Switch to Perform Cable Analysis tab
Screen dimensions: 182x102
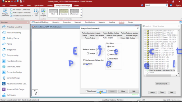tap(128, 38)
